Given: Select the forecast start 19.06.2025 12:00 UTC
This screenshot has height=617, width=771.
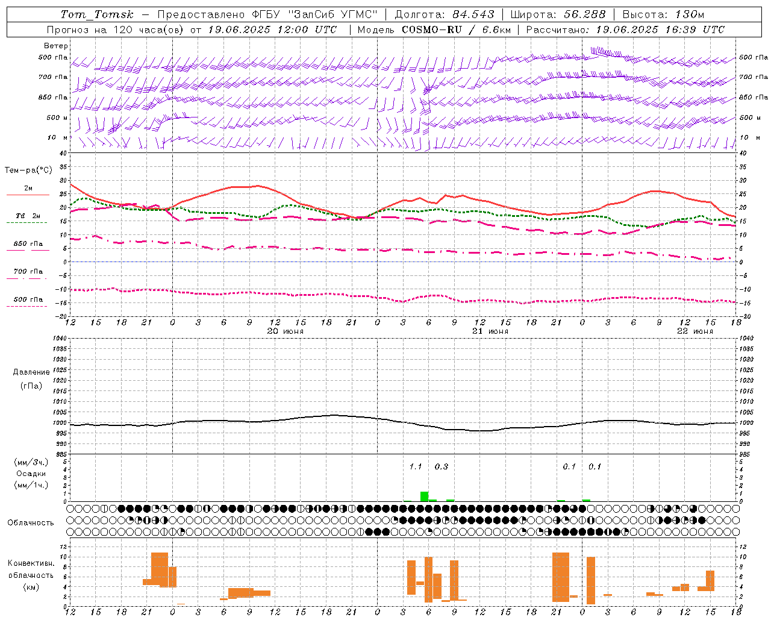Looking at the screenshot, I should (272, 30).
